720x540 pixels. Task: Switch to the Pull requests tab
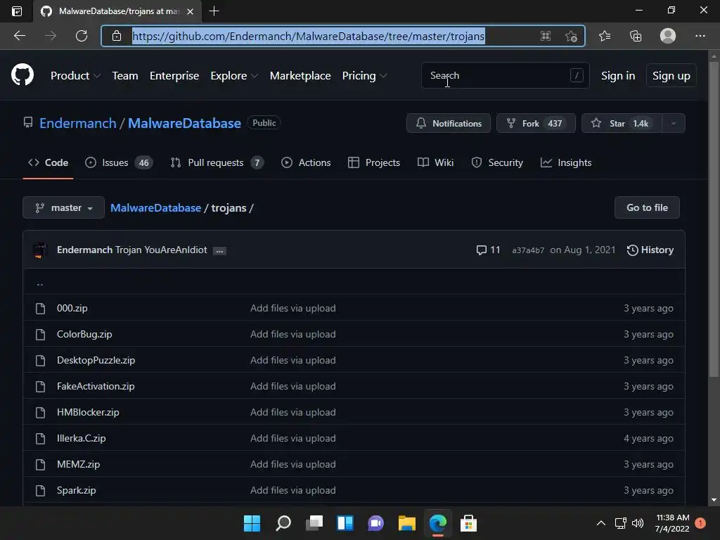tap(217, 162)
